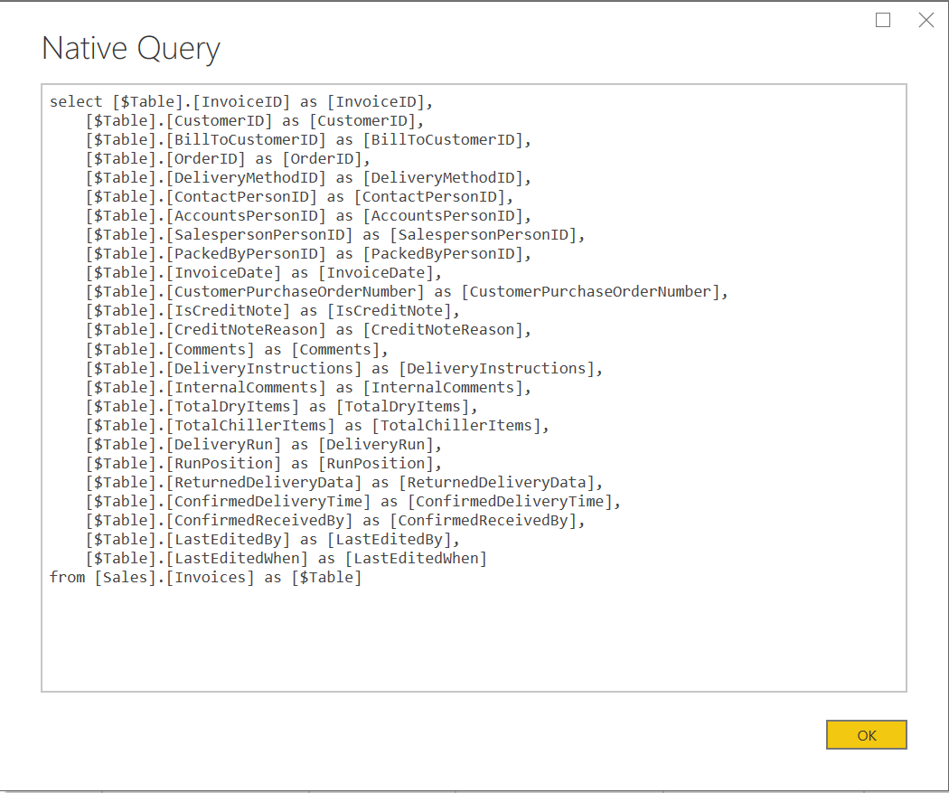Screen dimensions: 949x793
Task: Click the Native Query title text
Action: click(x=131, y=49)
